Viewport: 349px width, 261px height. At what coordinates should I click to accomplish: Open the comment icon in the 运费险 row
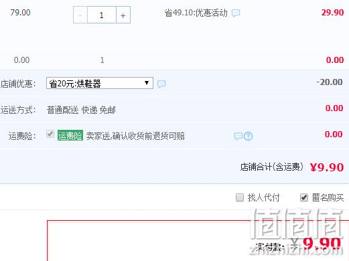[x=238, y=136]
